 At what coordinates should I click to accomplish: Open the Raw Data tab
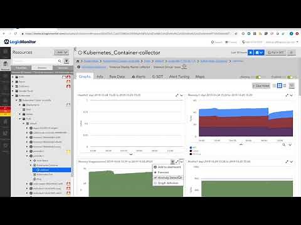(x=117, y=76)
